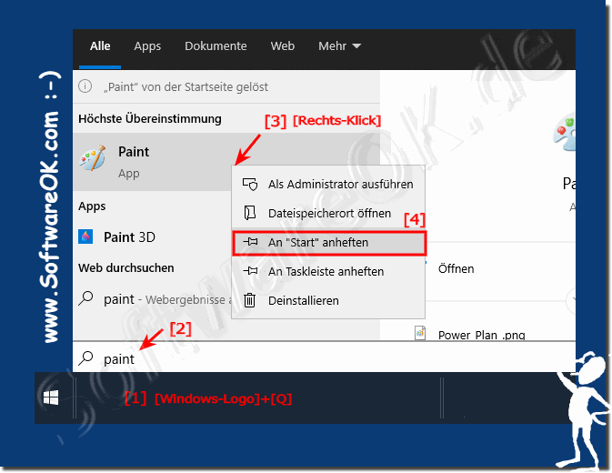Viewport: 612px width, 473px height.
Task: Click the Web durchsuchen heading
Action: 126,267
